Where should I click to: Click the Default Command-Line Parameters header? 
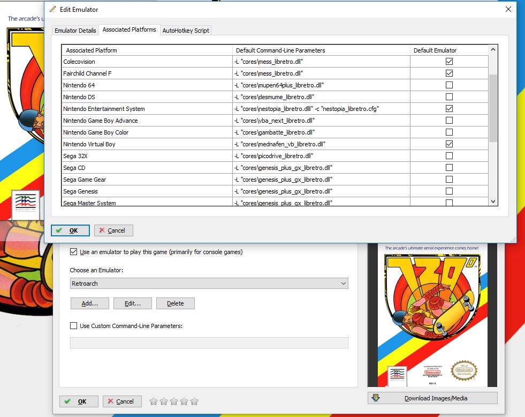click(x=321, y=50)
